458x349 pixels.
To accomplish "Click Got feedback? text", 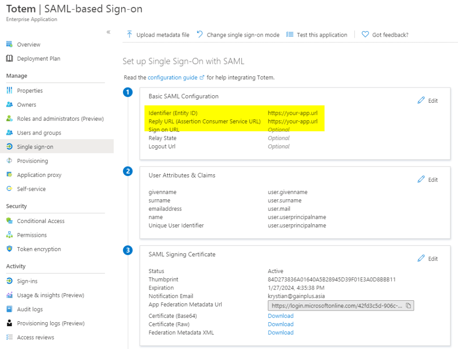I will pyautogui.click(x=390, y=35).
